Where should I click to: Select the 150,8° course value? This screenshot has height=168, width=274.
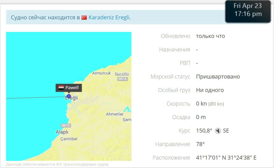204,131
